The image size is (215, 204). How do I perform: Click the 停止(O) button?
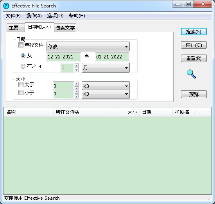194,45
